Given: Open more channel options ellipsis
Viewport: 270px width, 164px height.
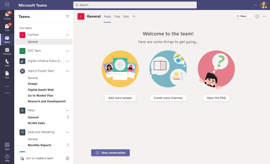Looking at the screenshot, I should pos(264,17).
